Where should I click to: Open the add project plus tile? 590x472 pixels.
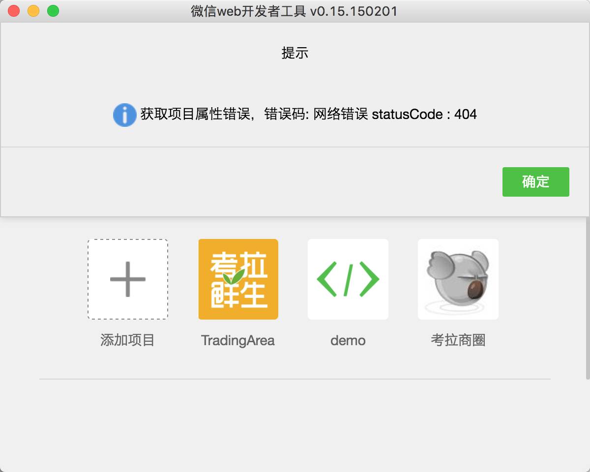click(x=128, y=279)
